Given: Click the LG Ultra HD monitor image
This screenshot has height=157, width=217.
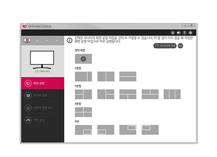Looking at the screenshot, I should pos(42,60).
